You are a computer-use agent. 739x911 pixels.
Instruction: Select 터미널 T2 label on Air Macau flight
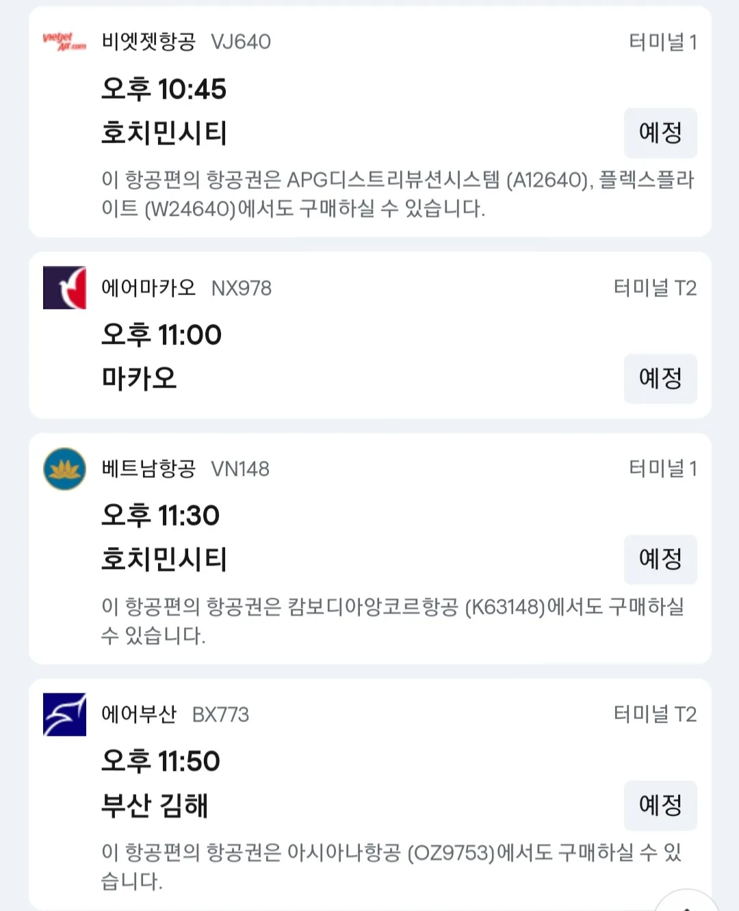click(655, 288)
